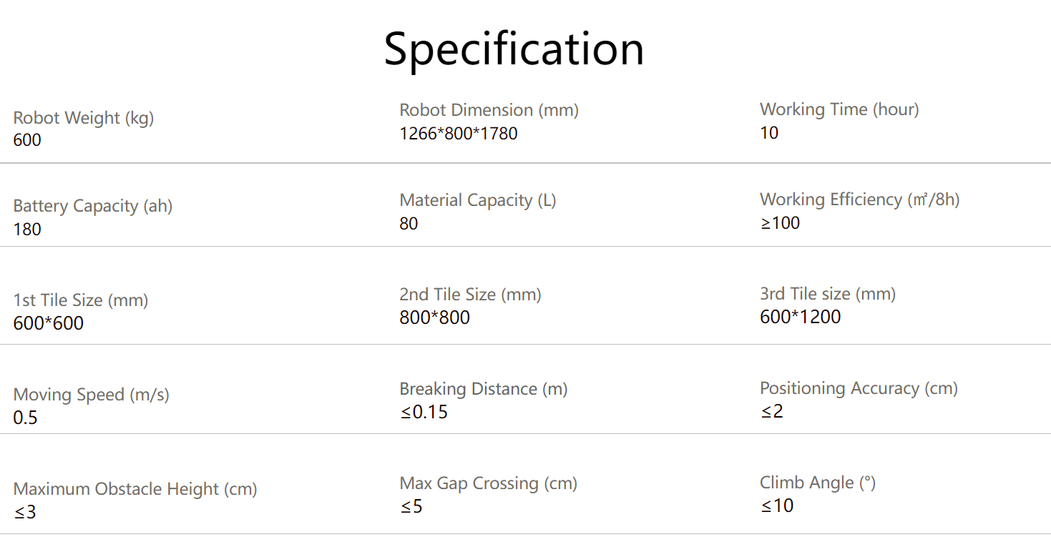The height and width of the screenshot is (537, 1051).
Task: Click the Battery Capacity (ah) label
Action: pos(93,206)
